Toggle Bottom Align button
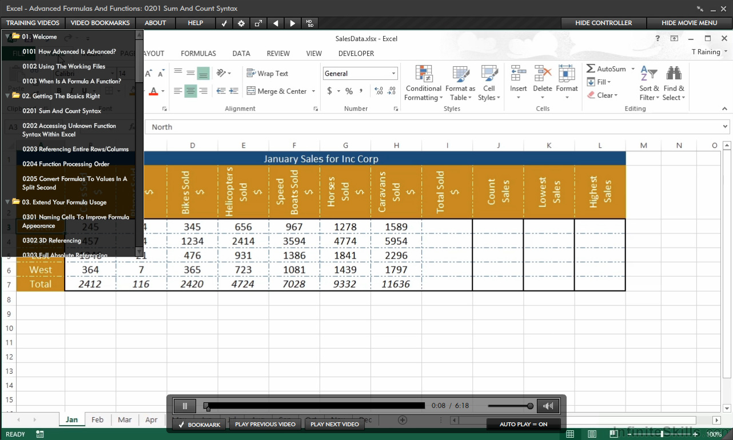The image size is (733, 440). tap(203, 73)
